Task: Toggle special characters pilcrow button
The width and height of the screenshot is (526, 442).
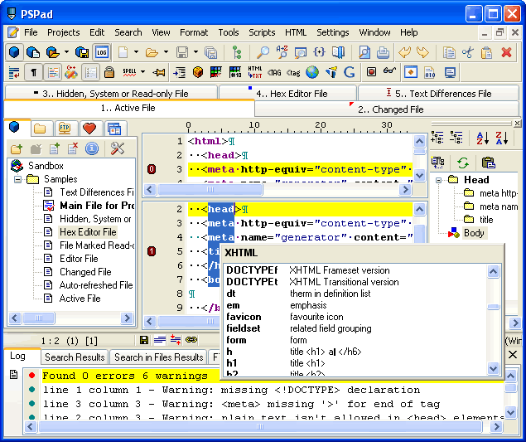Action: (x=33, y=72)
